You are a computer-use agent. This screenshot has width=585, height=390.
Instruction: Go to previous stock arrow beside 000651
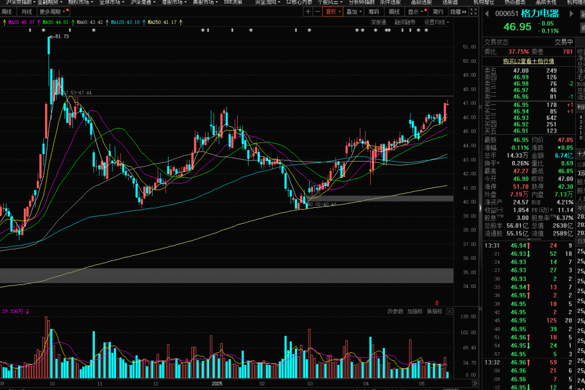pos(487,14)
